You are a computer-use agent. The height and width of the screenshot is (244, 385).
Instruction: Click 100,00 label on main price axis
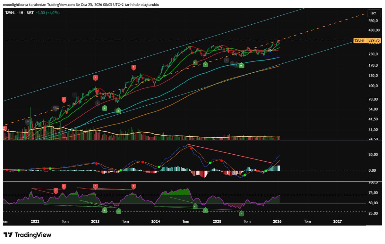tap(373, 86)
